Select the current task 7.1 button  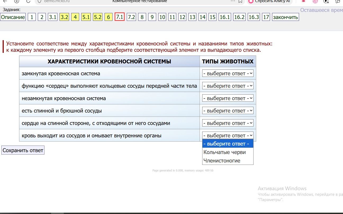(x=120, y=17)
